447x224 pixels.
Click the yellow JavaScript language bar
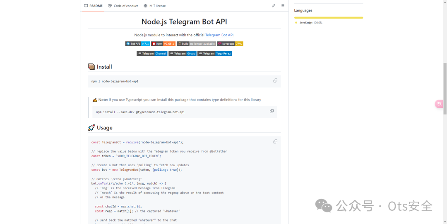[328, 18]
